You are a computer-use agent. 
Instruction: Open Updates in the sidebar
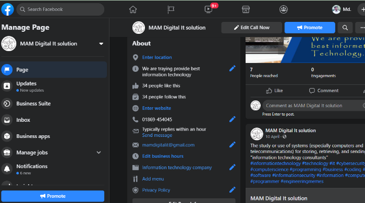point(54,86)
